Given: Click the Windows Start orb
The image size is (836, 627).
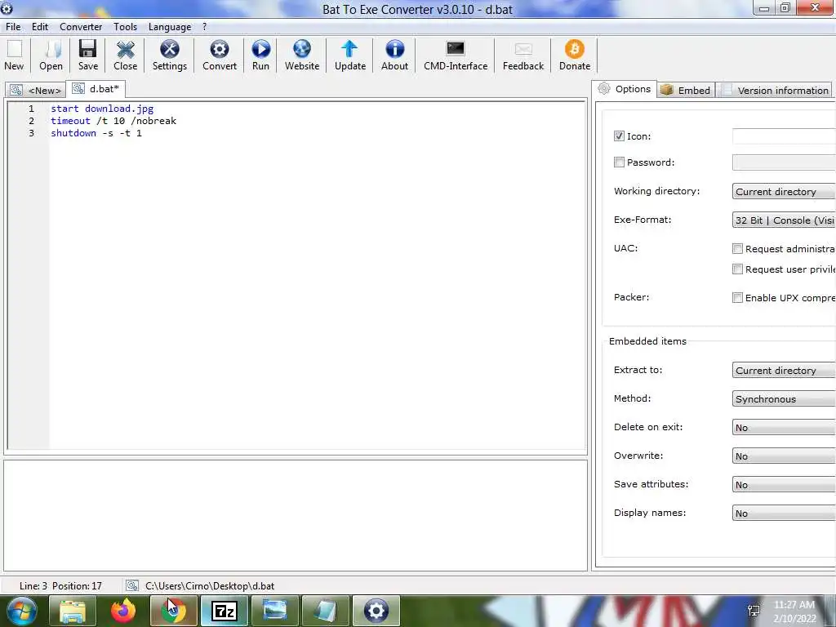Looking at the screenshot, I should tap(22, 611).
